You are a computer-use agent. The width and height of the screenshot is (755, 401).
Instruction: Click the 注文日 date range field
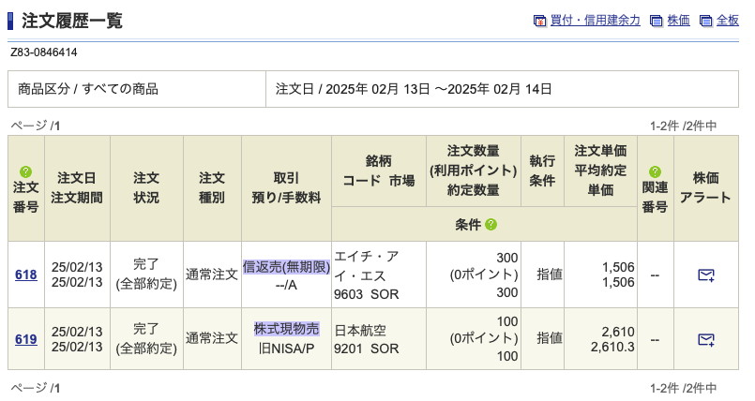coord(413,89)
